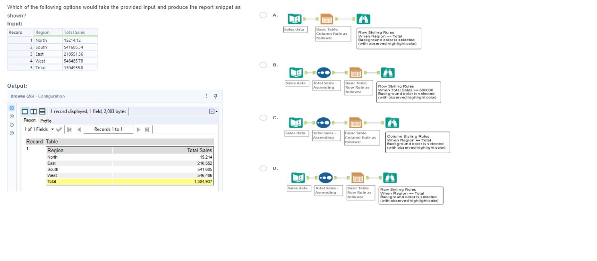597x261 pixels.
Task: Select answer option B
Action: click(x=264, y=64)
